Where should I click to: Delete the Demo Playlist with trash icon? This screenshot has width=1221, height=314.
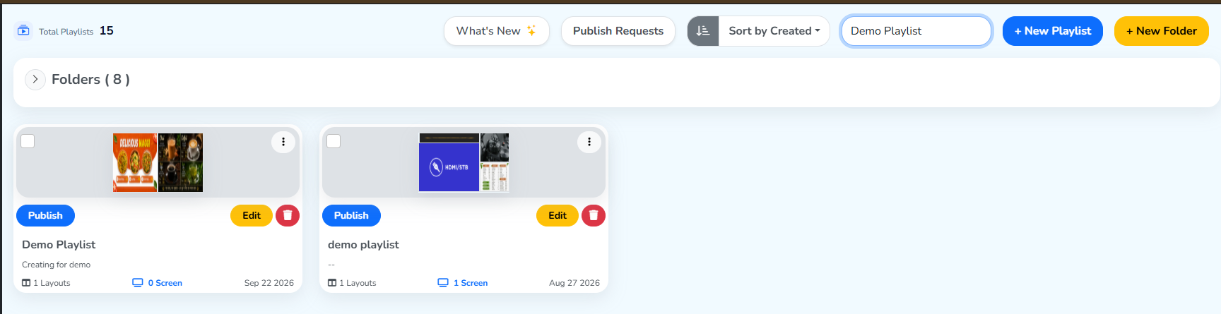point(288,216)
